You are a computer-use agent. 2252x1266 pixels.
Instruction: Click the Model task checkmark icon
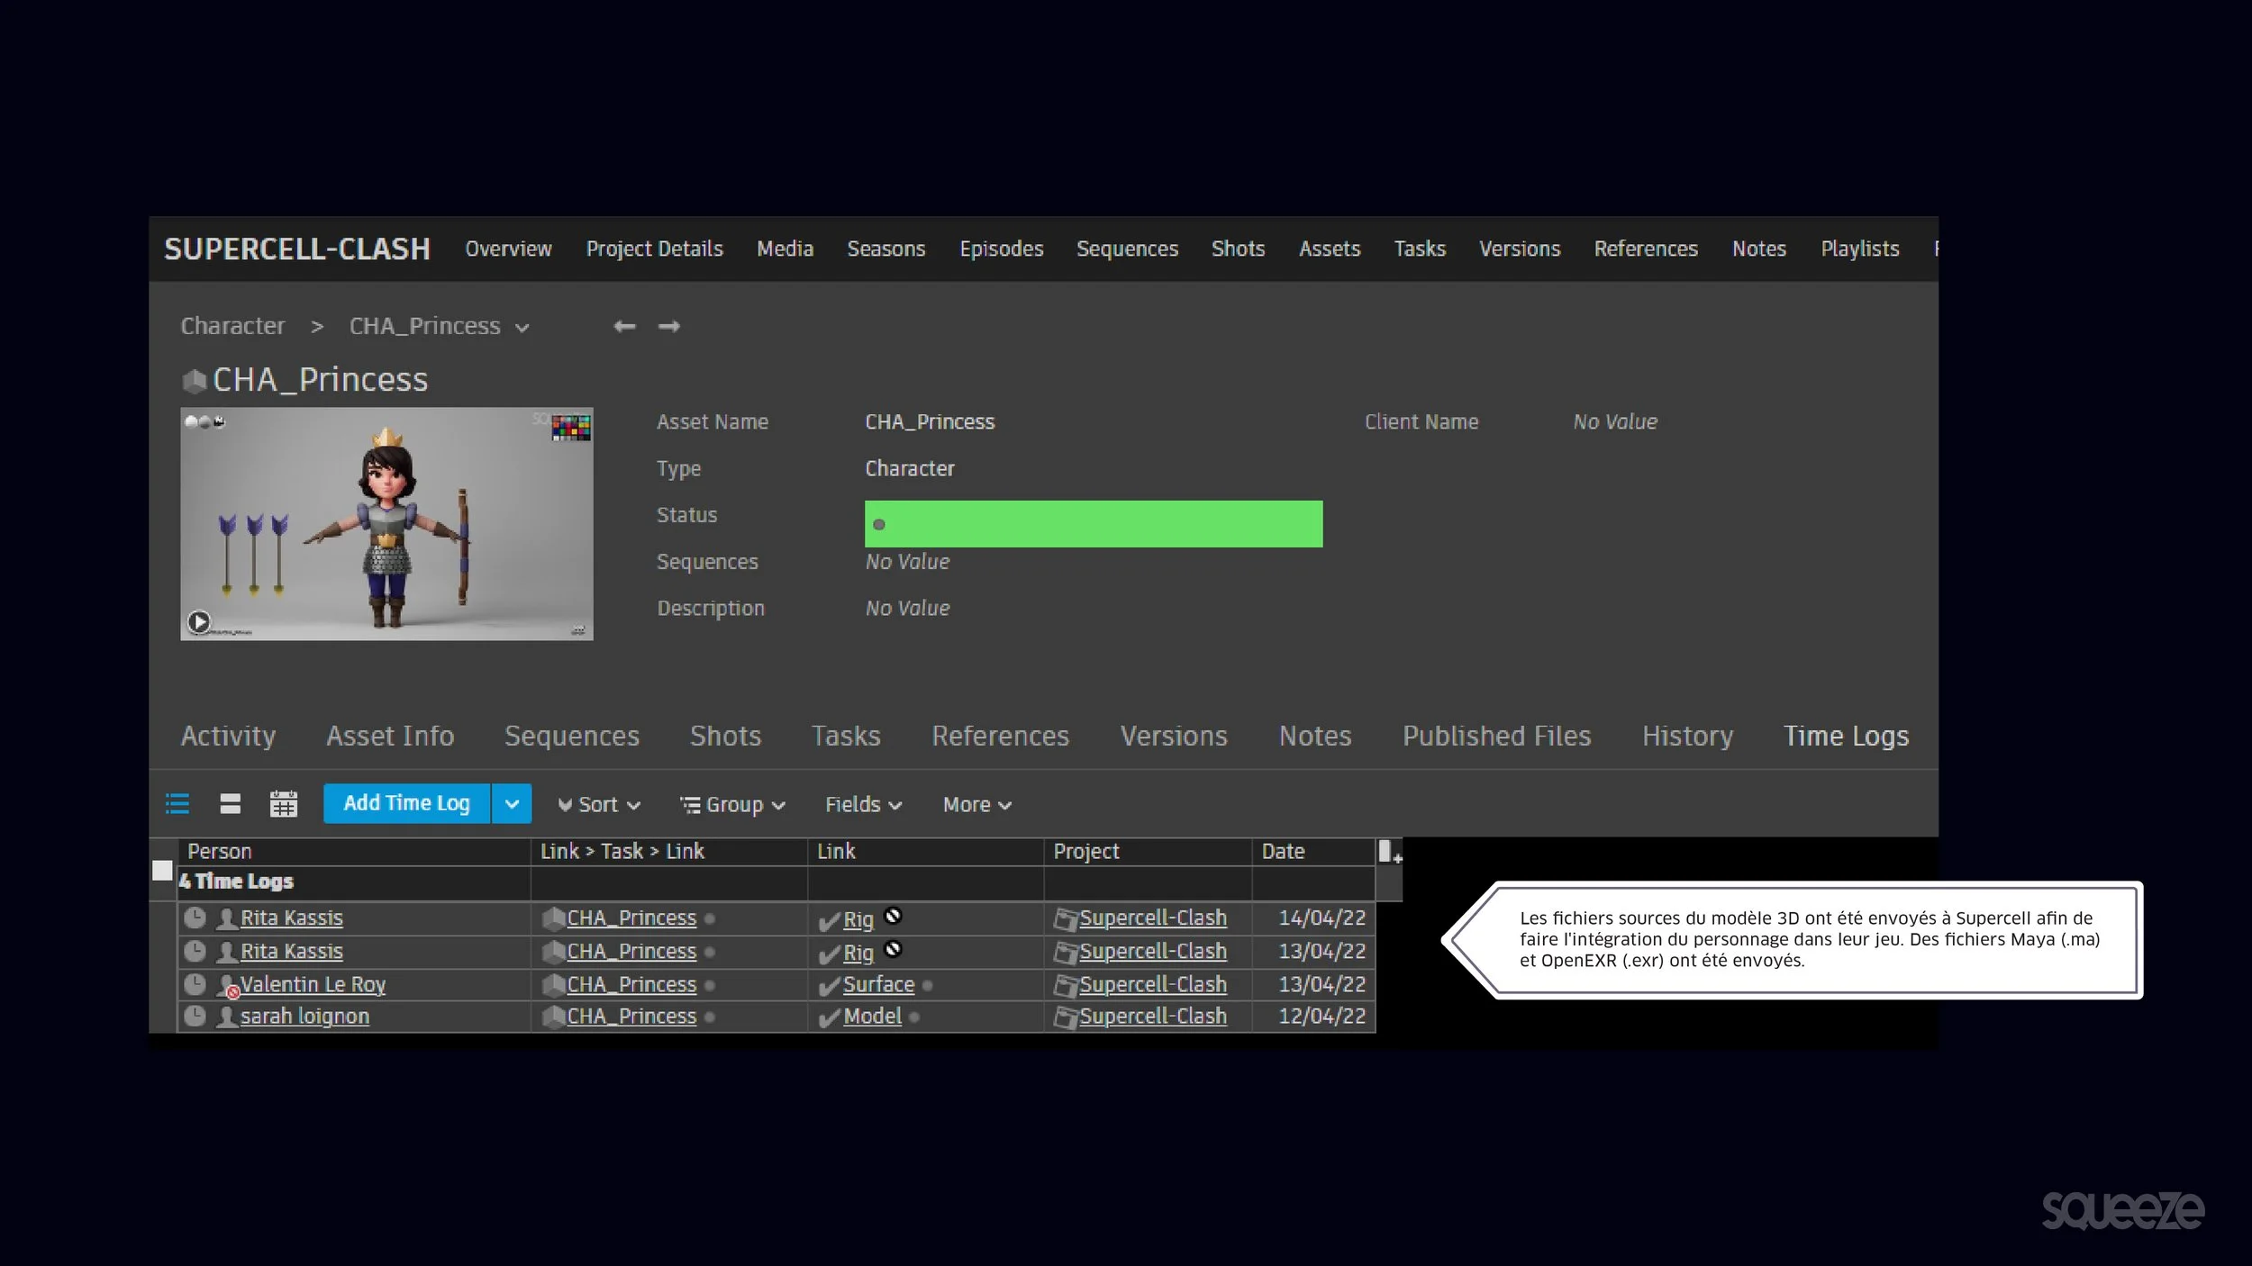pos(829,1017)
